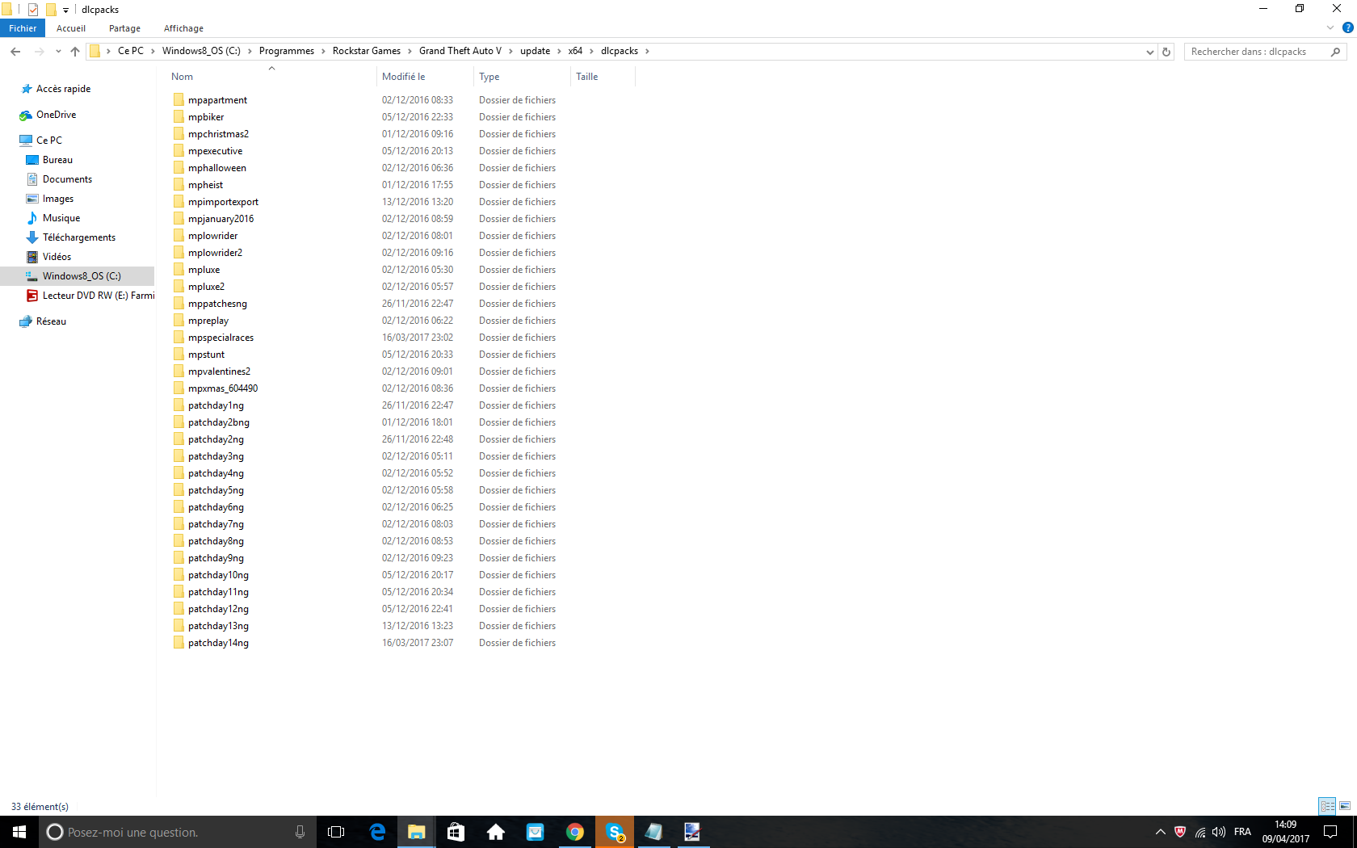
Task: Select the patchday9ng folder name
Action: point(216,558)
